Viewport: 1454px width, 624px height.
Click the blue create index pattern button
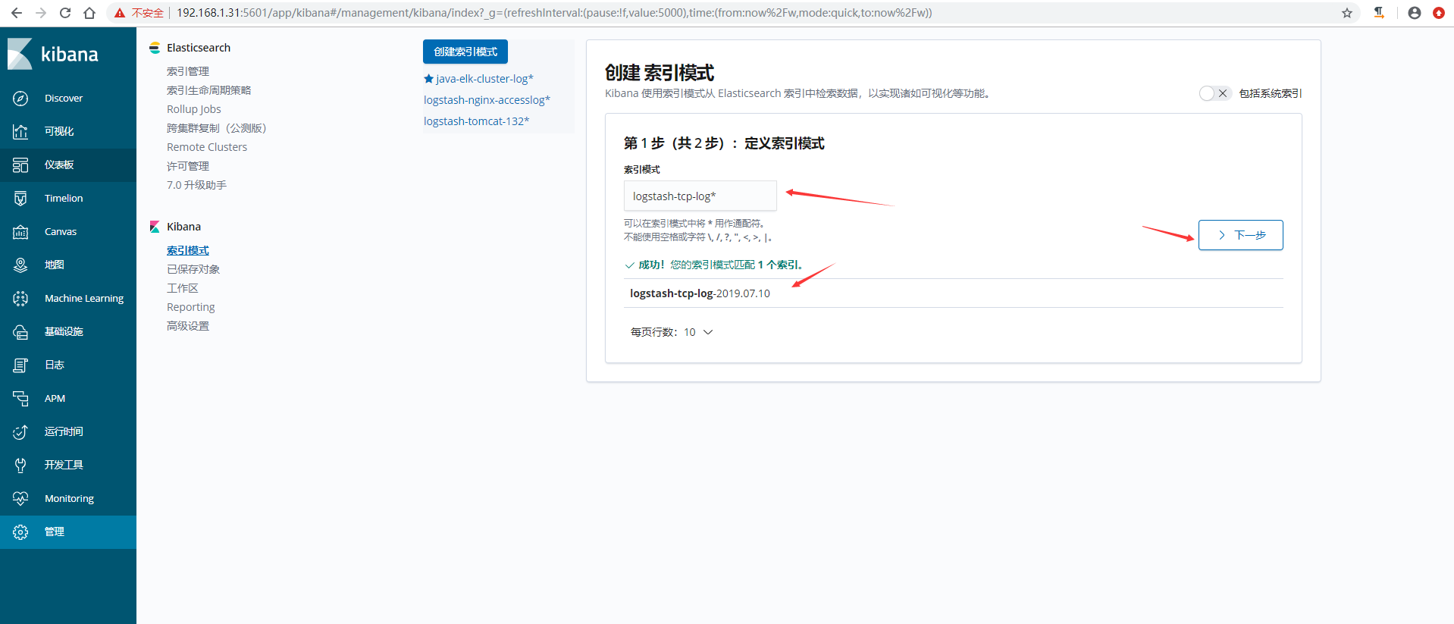465,52
